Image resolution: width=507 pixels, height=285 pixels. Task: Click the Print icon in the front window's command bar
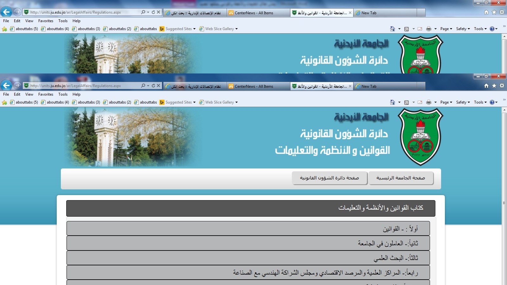429,102
